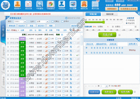Image resolution: width=140 pixels, height=99 pixels.
Task: Select the 中奖优先 radio button
Action: (126, 20)
